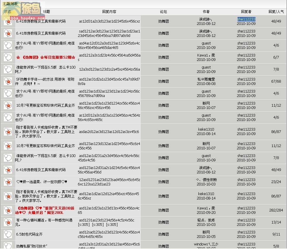Screen dimensions: 287x249
Task: Open topic 有一种心情叫邂逅，有一种感觉叫遇见
Action: click(44, 222)
